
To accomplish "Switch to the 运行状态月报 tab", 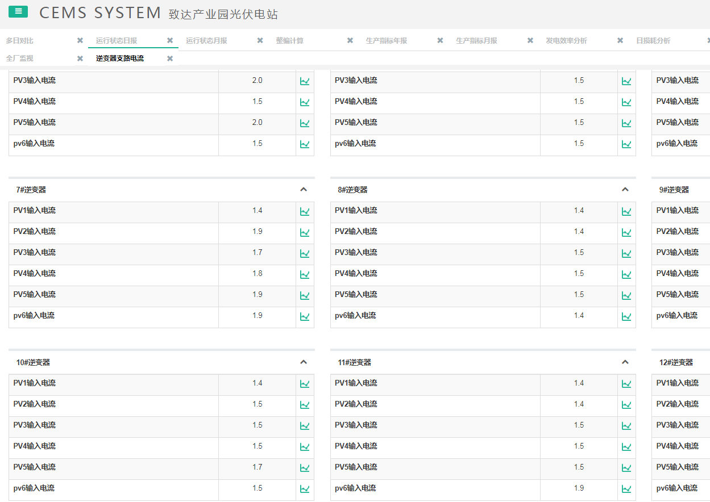I will tap(206, 41).
